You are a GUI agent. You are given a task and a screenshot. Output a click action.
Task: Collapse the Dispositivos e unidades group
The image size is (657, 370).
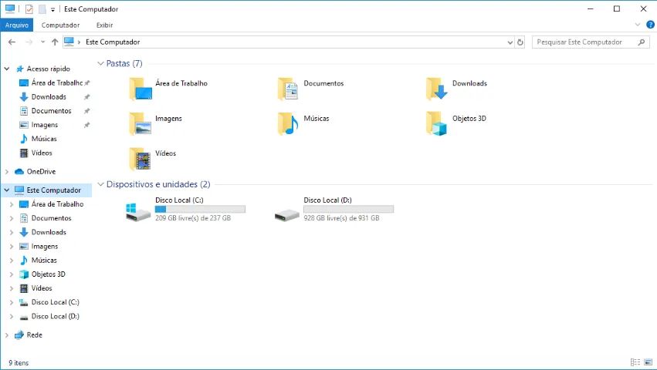pyautogui.click(x=100, y=185)
